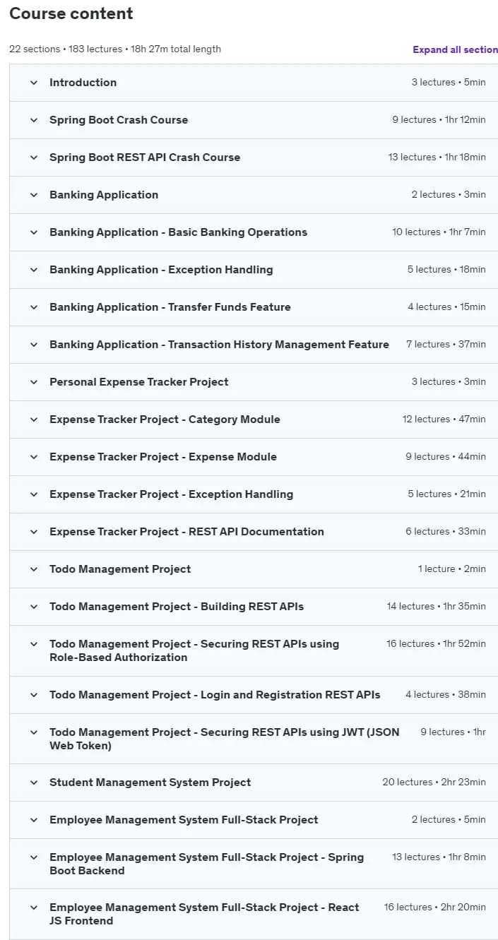Expand Transaction History Management Feature chevron
The image size is (498, 940).
point(33,345)
